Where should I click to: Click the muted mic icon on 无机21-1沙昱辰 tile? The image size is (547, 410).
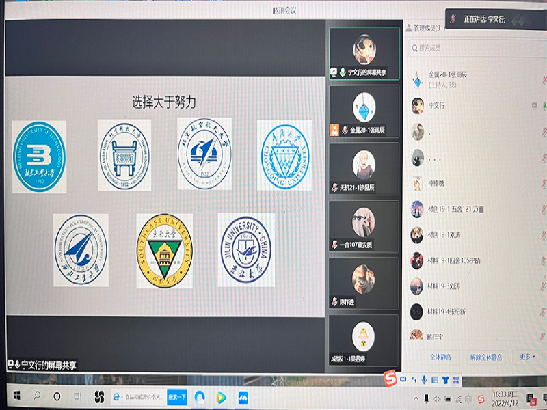pyautogui.click(x=334, y=187)
